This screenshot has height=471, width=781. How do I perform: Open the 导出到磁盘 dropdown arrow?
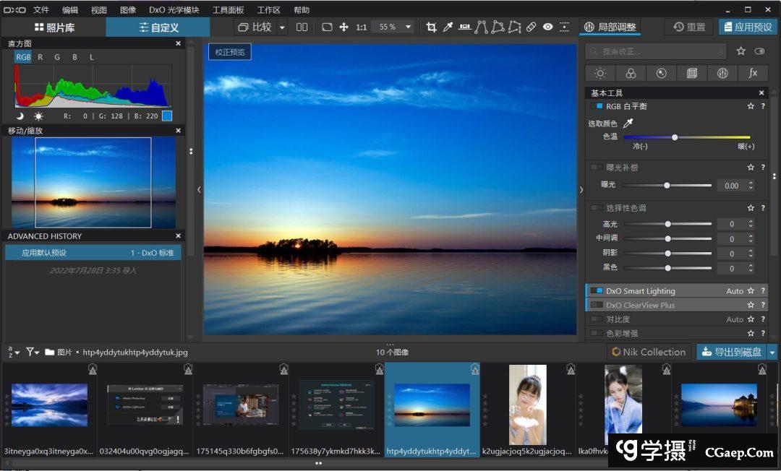[x=772, y=352]
